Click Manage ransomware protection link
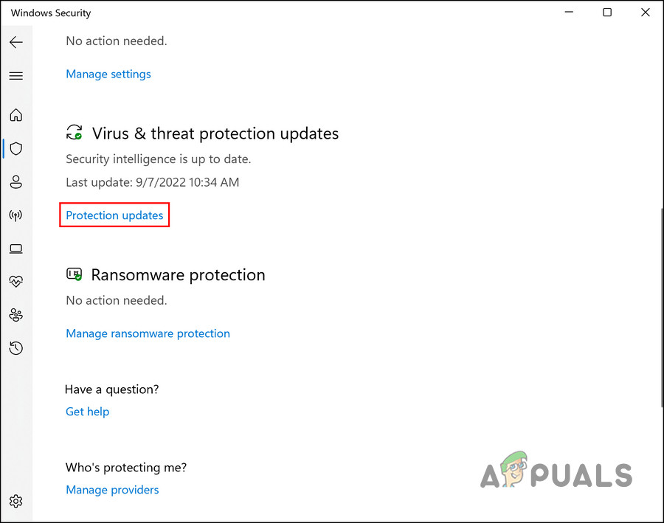This screenshot has height=523, width=664. (x=148, y=333)
